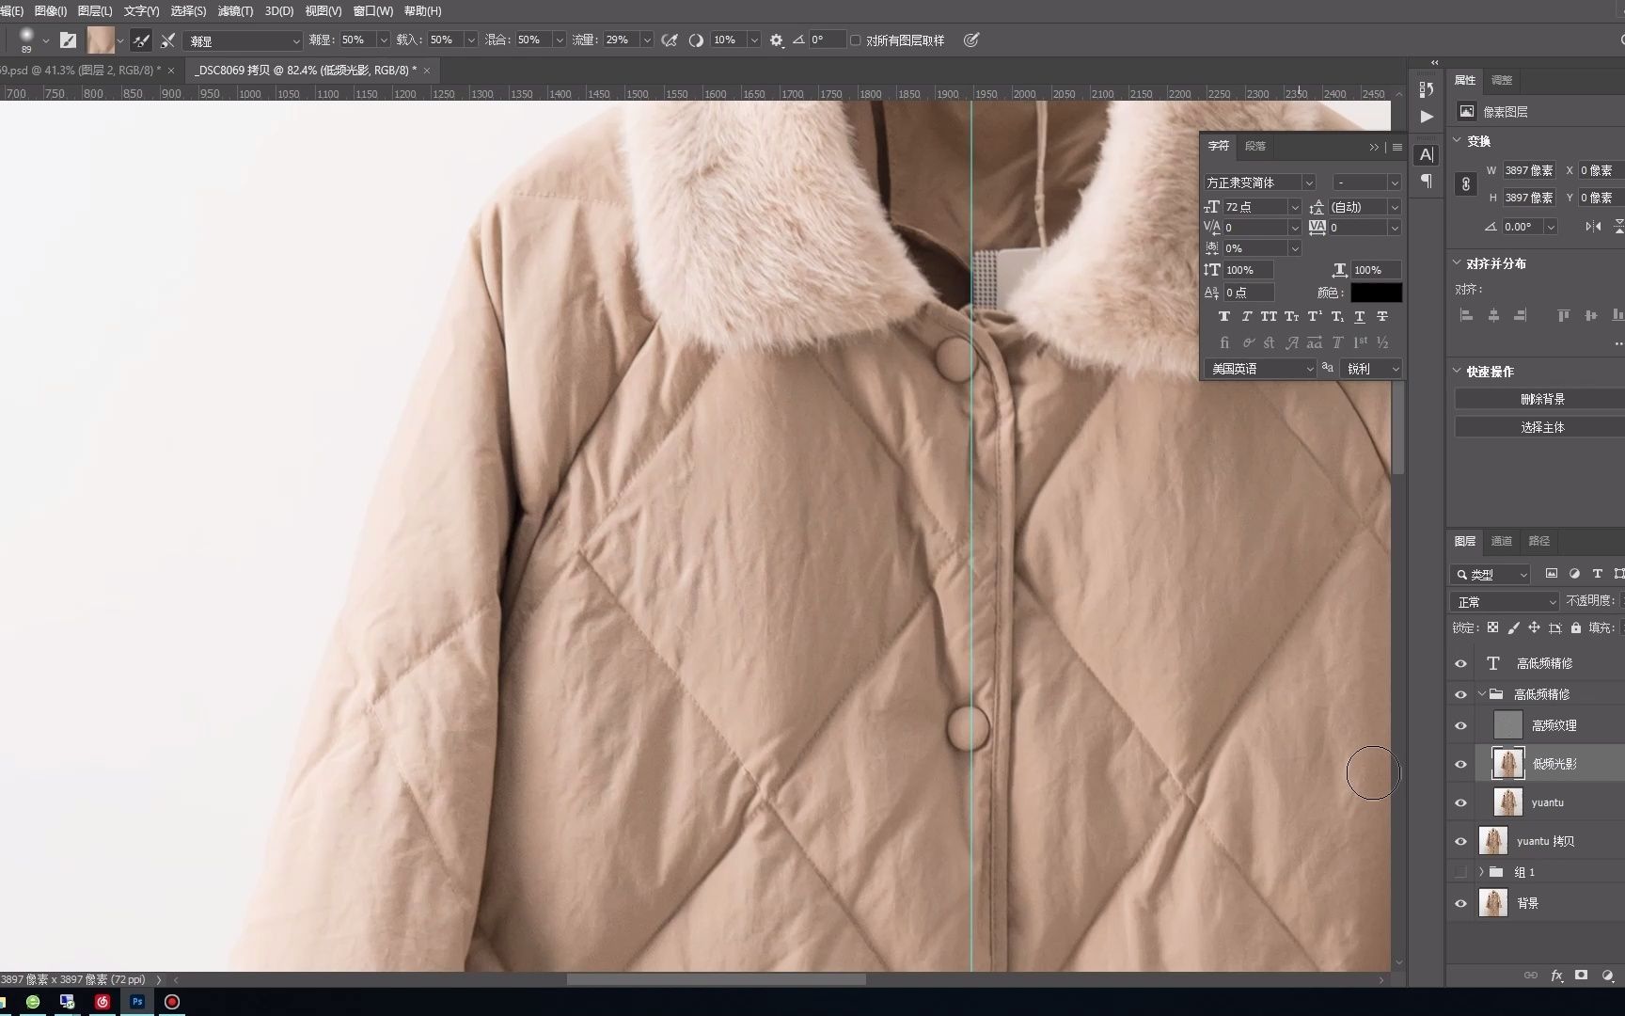Image resolution: width=1625 pixels, height=1016 pixels.
Task: Open the anti-aliasing dropdown 锐利
Action: click(x=1371, y=369)
